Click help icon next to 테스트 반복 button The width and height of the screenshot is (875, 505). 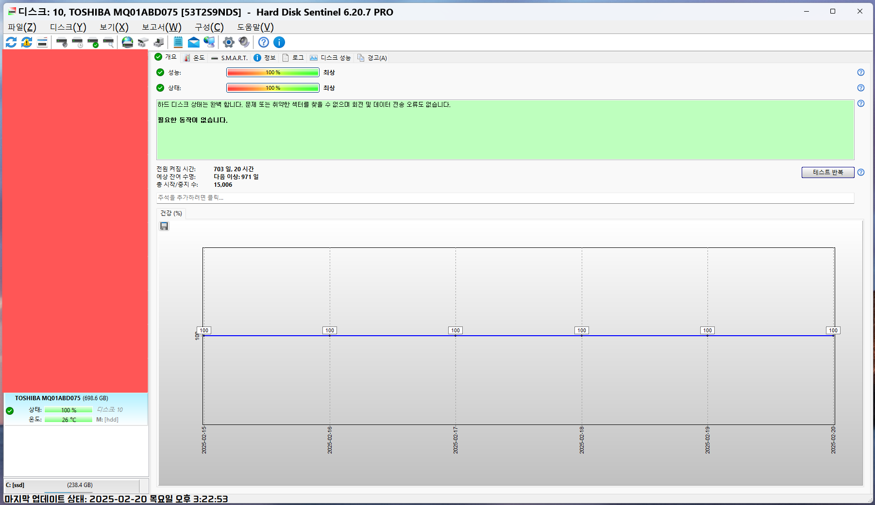(861, 172)
